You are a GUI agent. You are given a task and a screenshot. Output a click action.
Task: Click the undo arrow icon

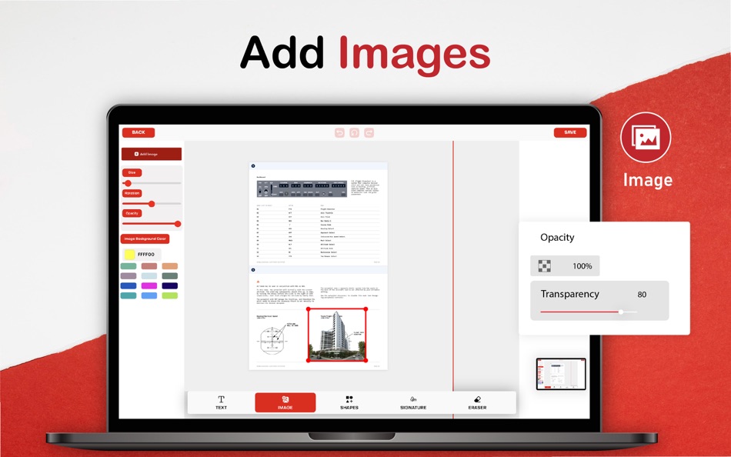tap(339, 133)
